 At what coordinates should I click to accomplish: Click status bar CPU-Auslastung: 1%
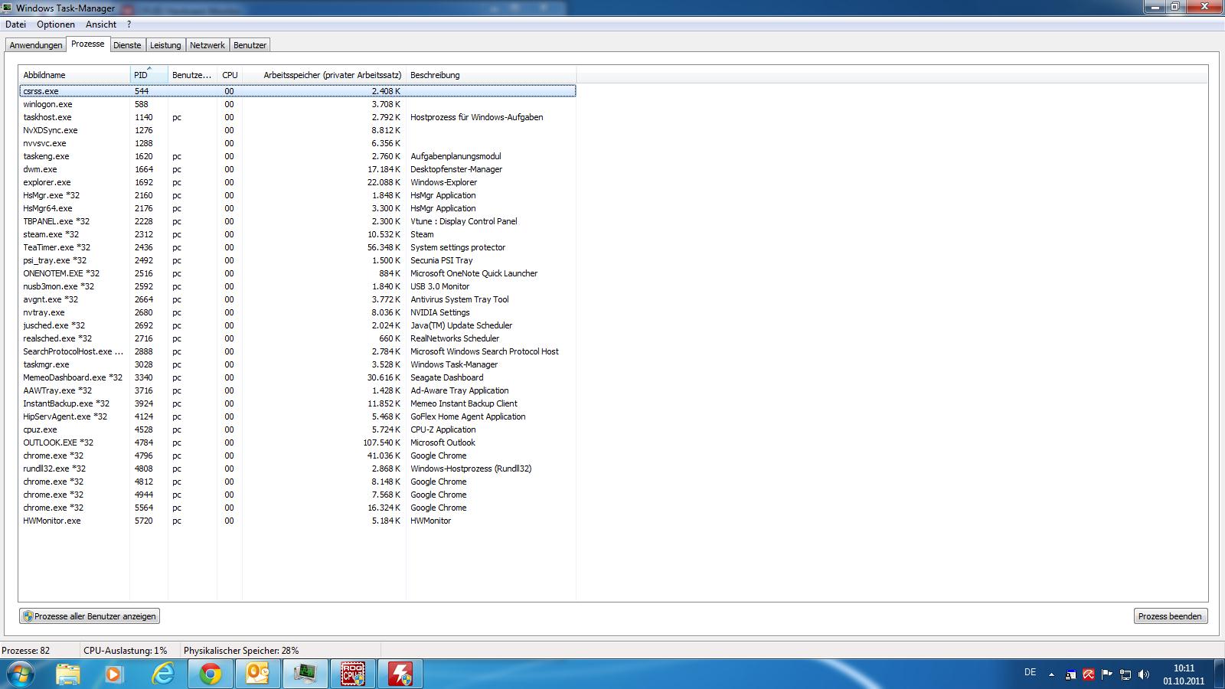point(126,651)
